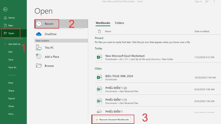
Task: Click the 10/26/2024 7:40 AM date
Action: 205,77
